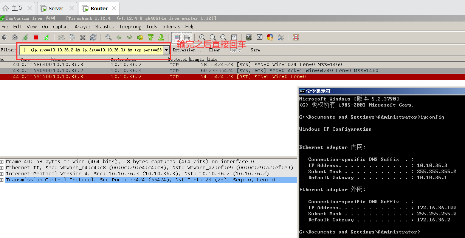
Task: Expand Internet Protocol Version 4 node
Action: 2,174
